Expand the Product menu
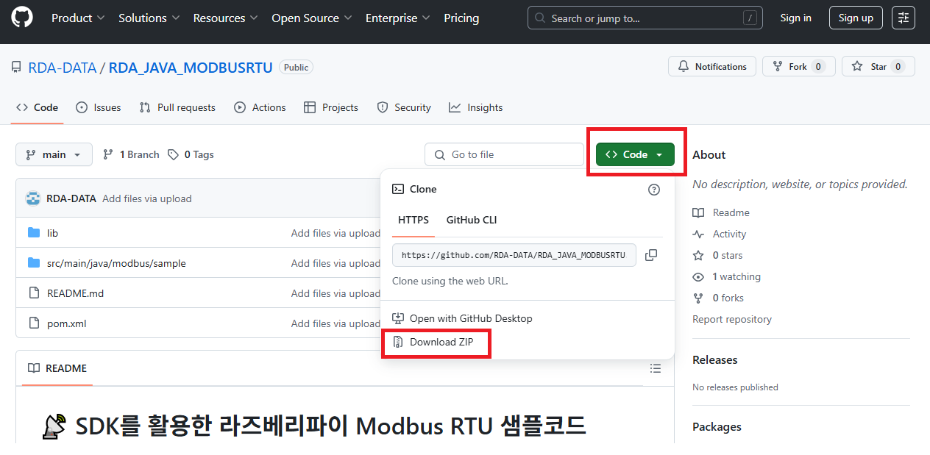The height and width of the screenshot is (455, 930). [x=78, y=18]
